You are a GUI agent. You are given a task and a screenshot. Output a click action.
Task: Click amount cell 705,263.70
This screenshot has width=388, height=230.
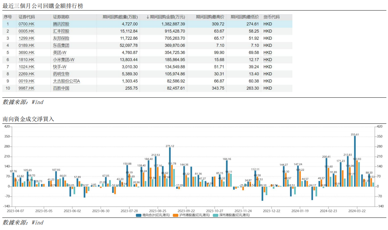(175, 38)
